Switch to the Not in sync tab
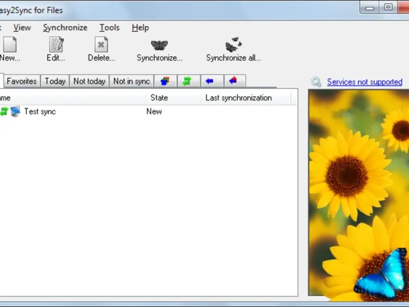 [132, 81]
